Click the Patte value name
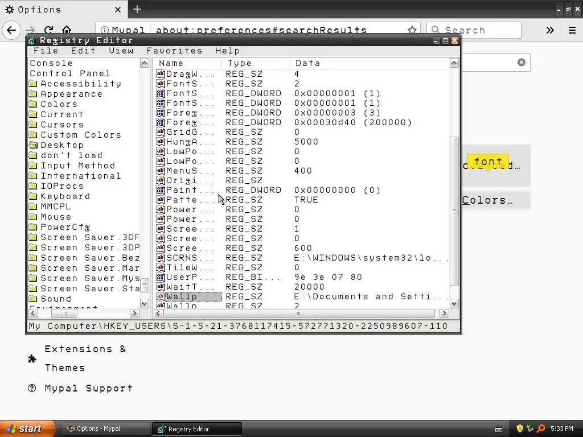The width and height of the screenshot is (583, 437). pos(190,200)
